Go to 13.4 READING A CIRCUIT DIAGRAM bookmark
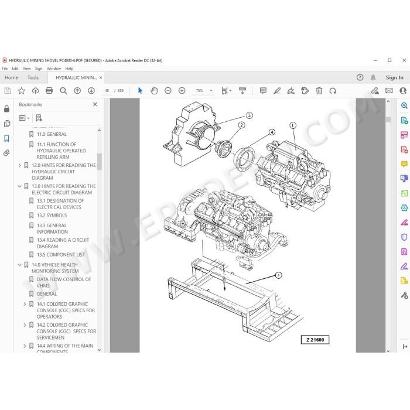This screenshot has width=410, height=410. 63,243
